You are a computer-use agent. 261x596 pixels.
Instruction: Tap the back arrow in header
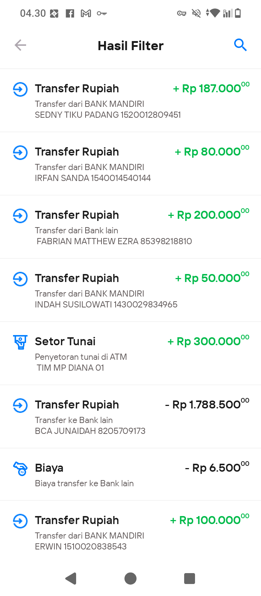tap(20, 45)
